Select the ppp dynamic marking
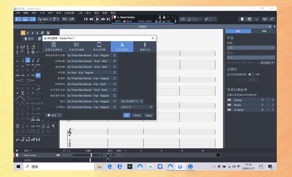Screen dimensions: 292x177 18,75
